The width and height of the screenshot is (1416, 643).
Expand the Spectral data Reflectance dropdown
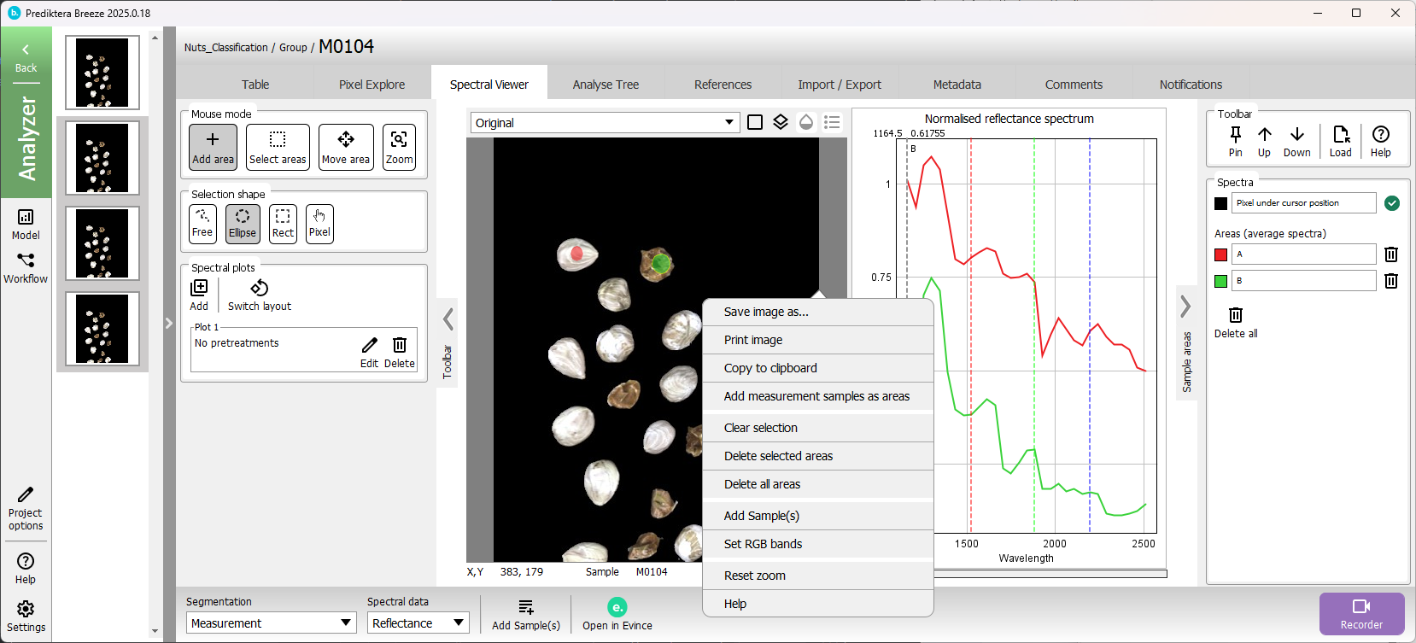pyautogui.click(x=418, y=623)
